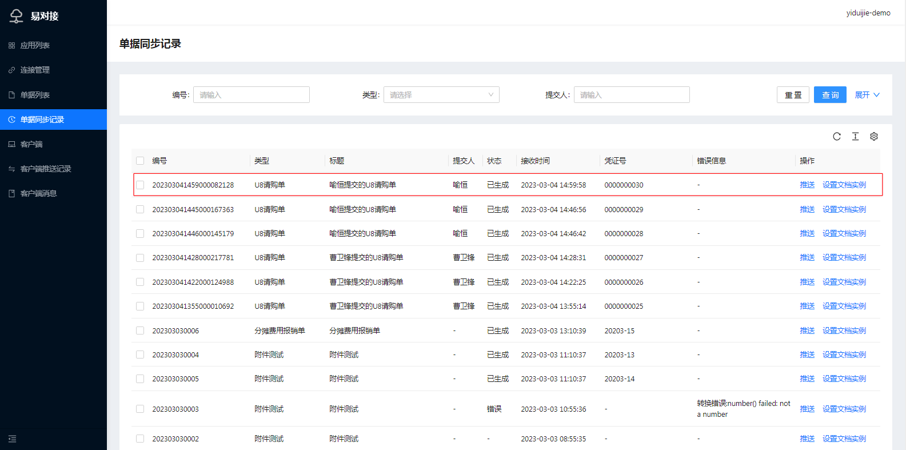The width and height of the screenshot is (906, 450).
Task: Toggle the select-all checkbox in table header
Action: (x=140, y=161)
